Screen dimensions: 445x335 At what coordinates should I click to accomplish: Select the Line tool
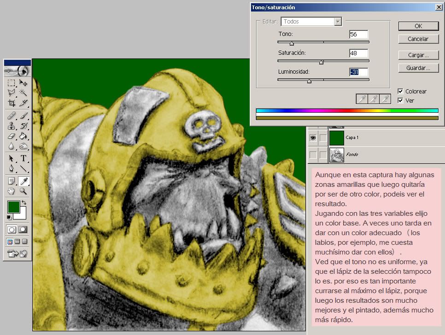23,168
